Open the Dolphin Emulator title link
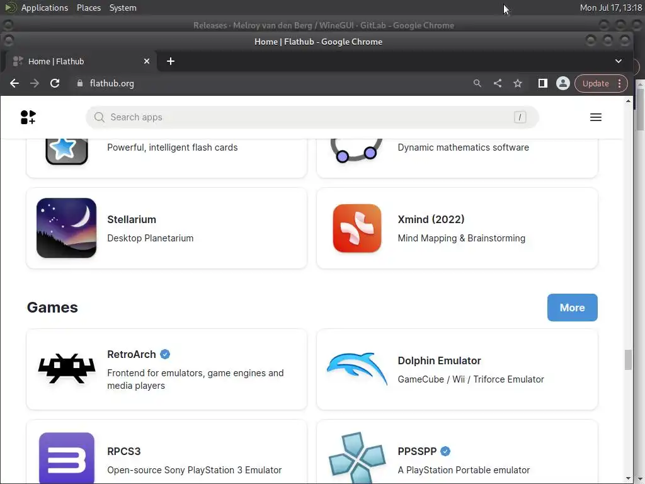This screenshot has width=645, height=484. click(x=439, y=360)
